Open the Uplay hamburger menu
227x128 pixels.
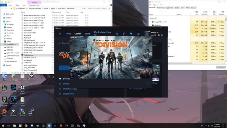click(x=60, y=34)
